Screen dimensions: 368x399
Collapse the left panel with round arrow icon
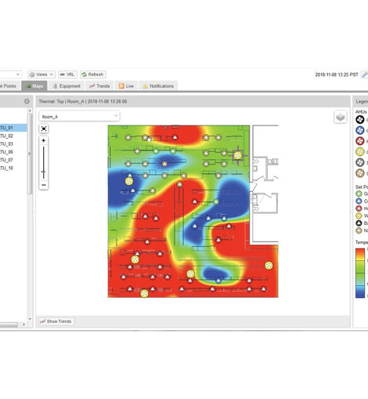(27, 101)
